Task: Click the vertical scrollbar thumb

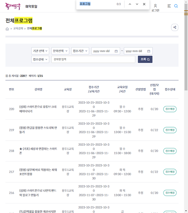Action: (186, 47)
